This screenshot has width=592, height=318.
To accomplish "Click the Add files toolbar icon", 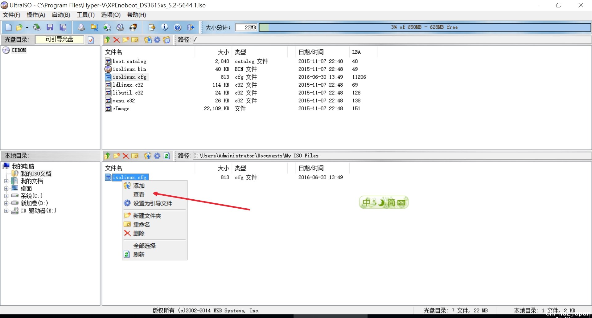I will (x=152, y=27).
